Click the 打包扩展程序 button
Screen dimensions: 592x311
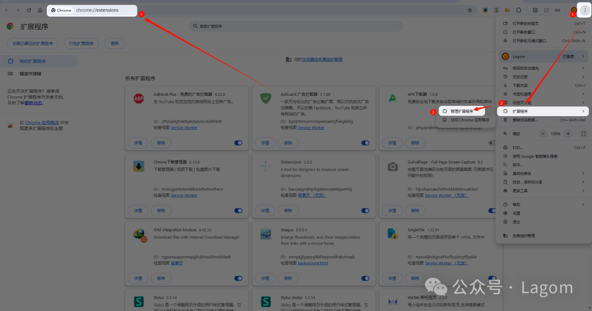tap(81, 43)
